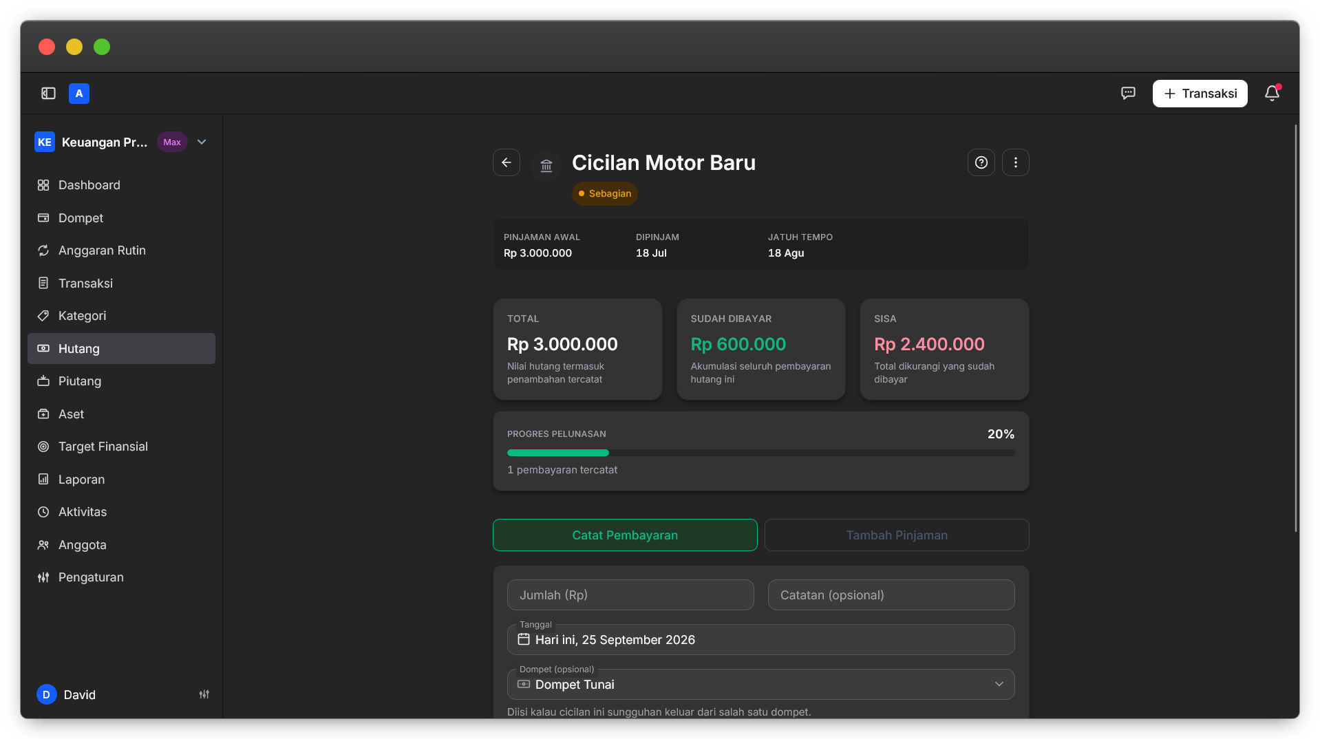Switch to Catat Pembayaran tab

click(625, 535)
